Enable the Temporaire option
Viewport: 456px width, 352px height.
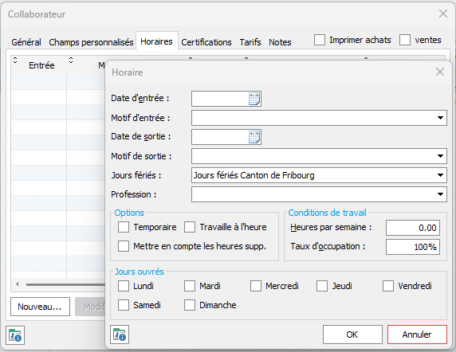coord(124,227)
